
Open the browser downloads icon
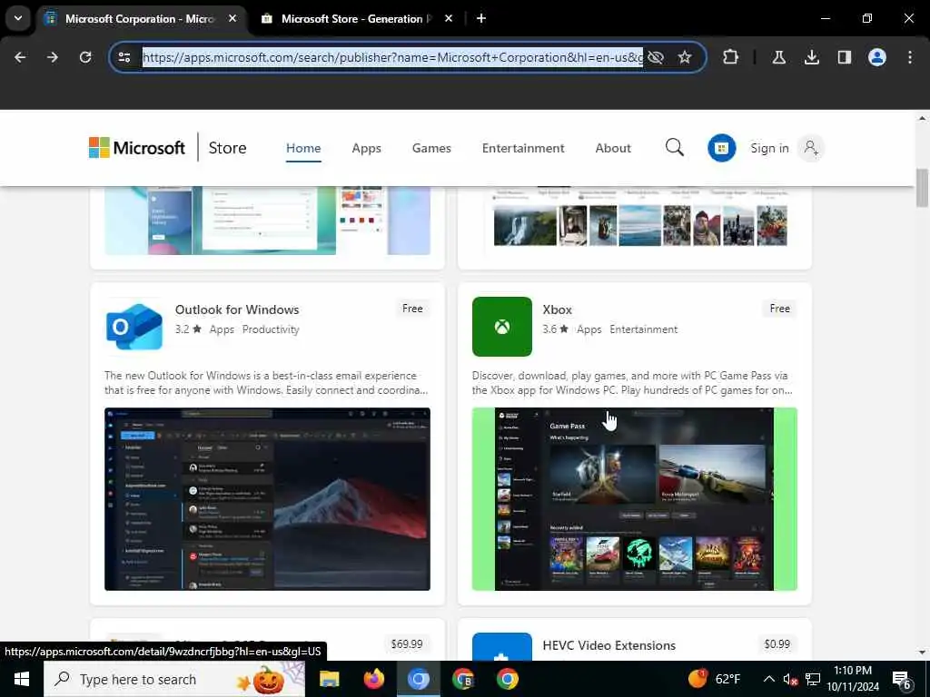811,57
